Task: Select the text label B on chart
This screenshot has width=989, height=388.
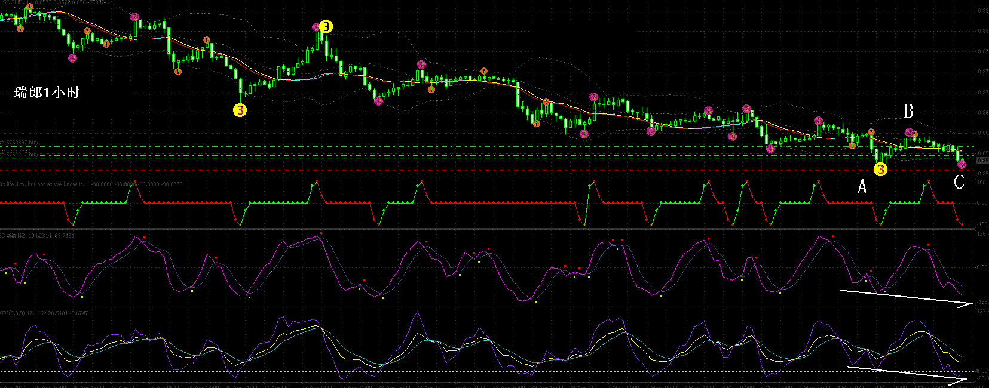Action: 908,111
